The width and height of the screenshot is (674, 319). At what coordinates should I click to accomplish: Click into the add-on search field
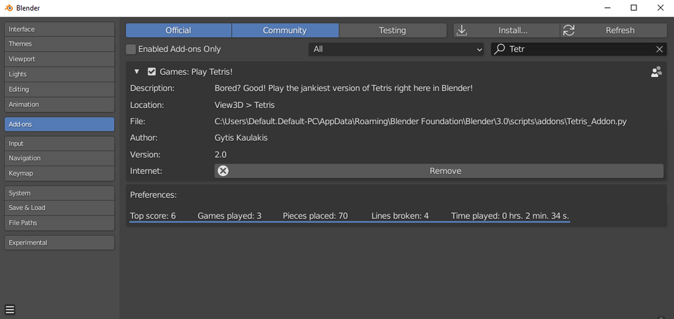click(579, 50)
